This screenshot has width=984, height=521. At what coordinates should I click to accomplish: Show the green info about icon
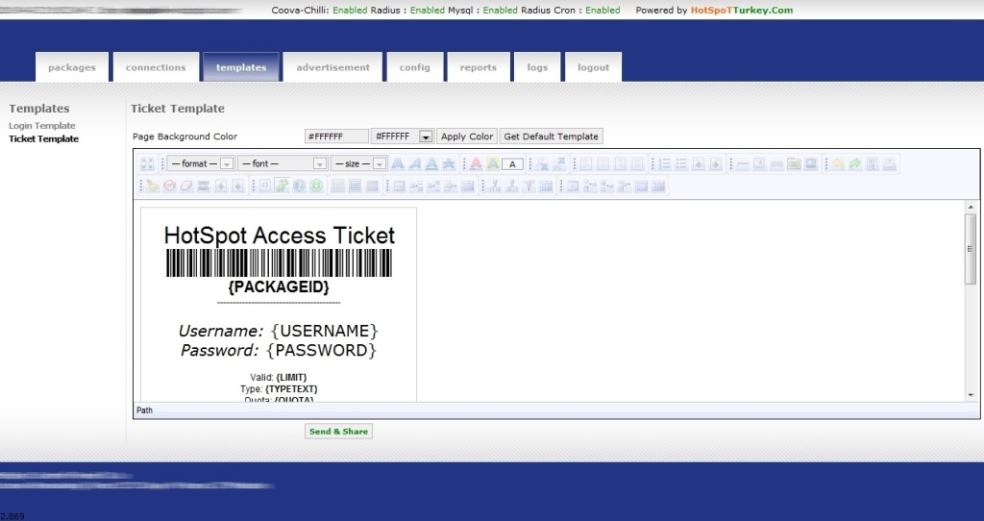coord(316,186)
